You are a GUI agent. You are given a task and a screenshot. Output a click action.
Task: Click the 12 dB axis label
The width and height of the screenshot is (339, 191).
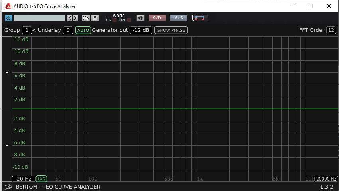coord(21,39)
